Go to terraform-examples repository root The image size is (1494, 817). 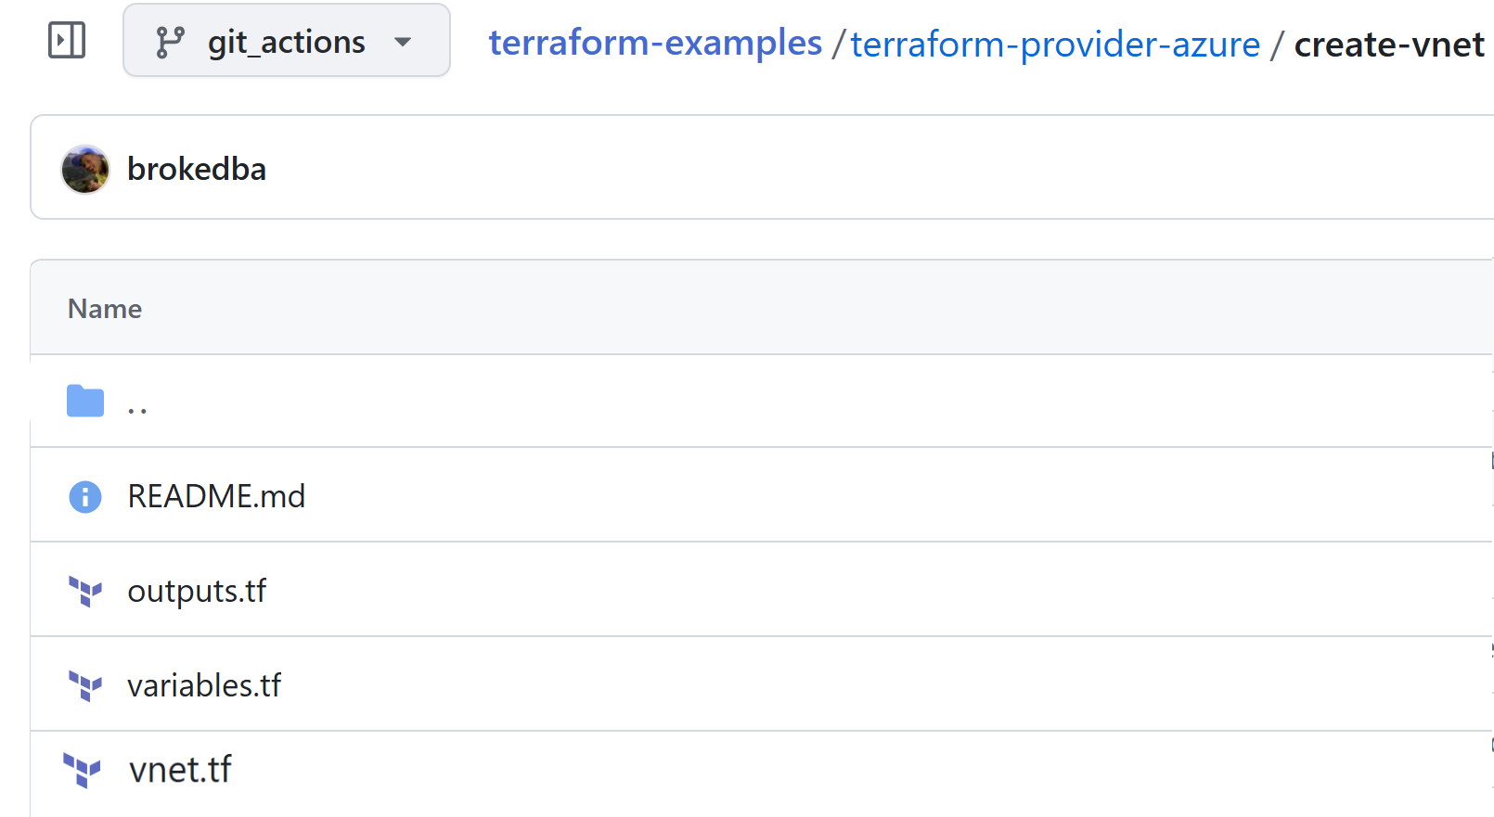[x=655, y=43]
